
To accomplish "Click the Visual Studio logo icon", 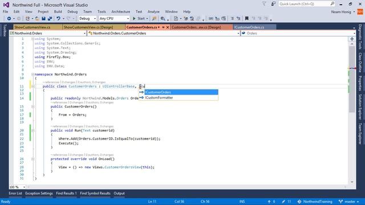I will [6, 5].
